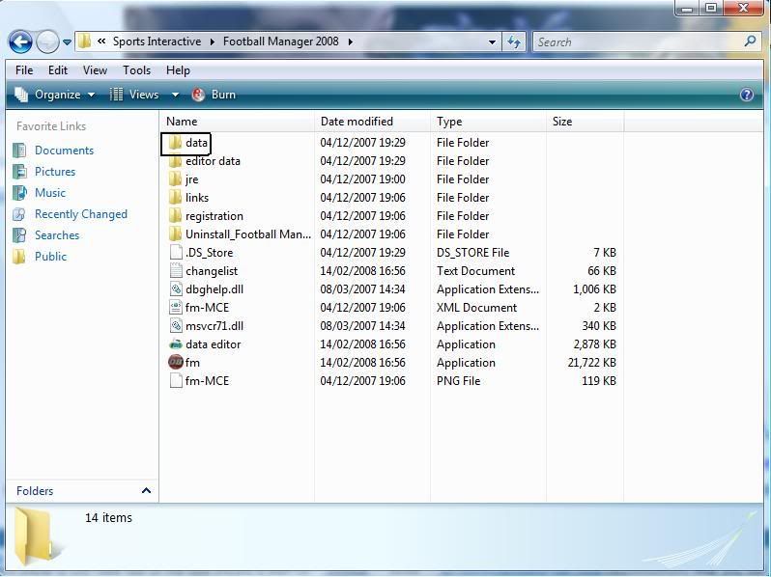Open Pictures favorite link
The image size is (771, 577).
[x=55, y=172]
